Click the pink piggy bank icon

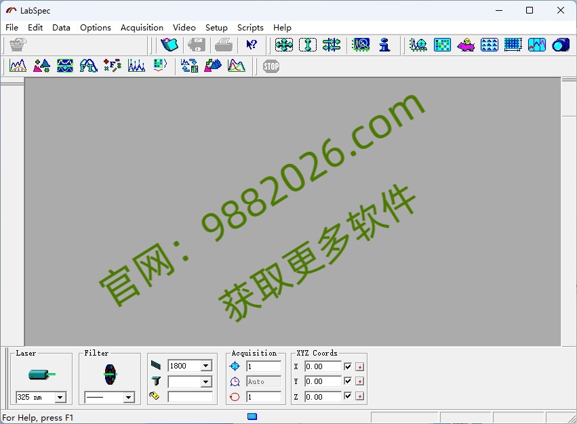point(466,45)
